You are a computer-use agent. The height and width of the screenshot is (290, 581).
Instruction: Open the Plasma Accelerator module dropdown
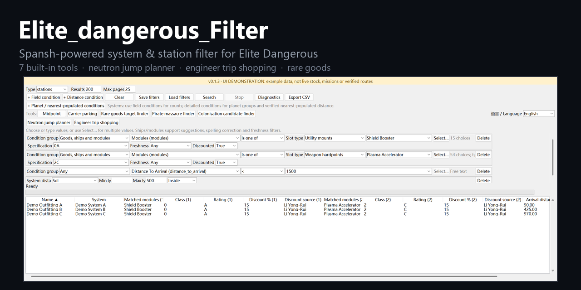tap(399, 155)
